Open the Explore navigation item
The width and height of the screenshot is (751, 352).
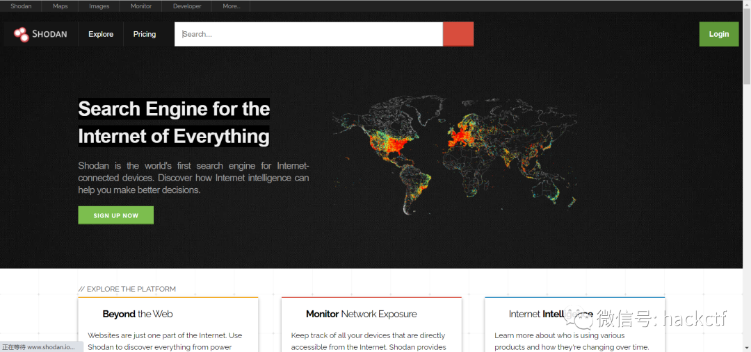click(x=101, y=35)
